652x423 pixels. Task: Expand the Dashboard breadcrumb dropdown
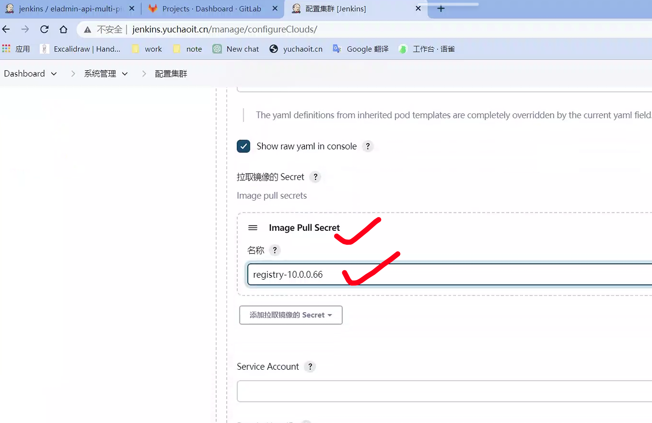click(x=54, y=74)
